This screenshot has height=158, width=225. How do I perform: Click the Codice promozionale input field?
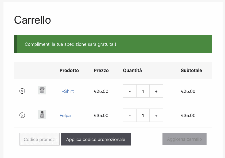[x=40, y=139]
